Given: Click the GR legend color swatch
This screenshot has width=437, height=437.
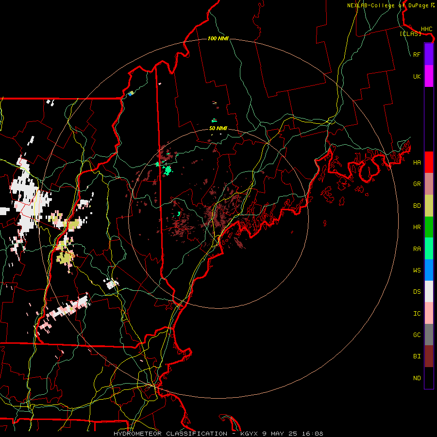Looking at the screenshot, I should point(429,184).
